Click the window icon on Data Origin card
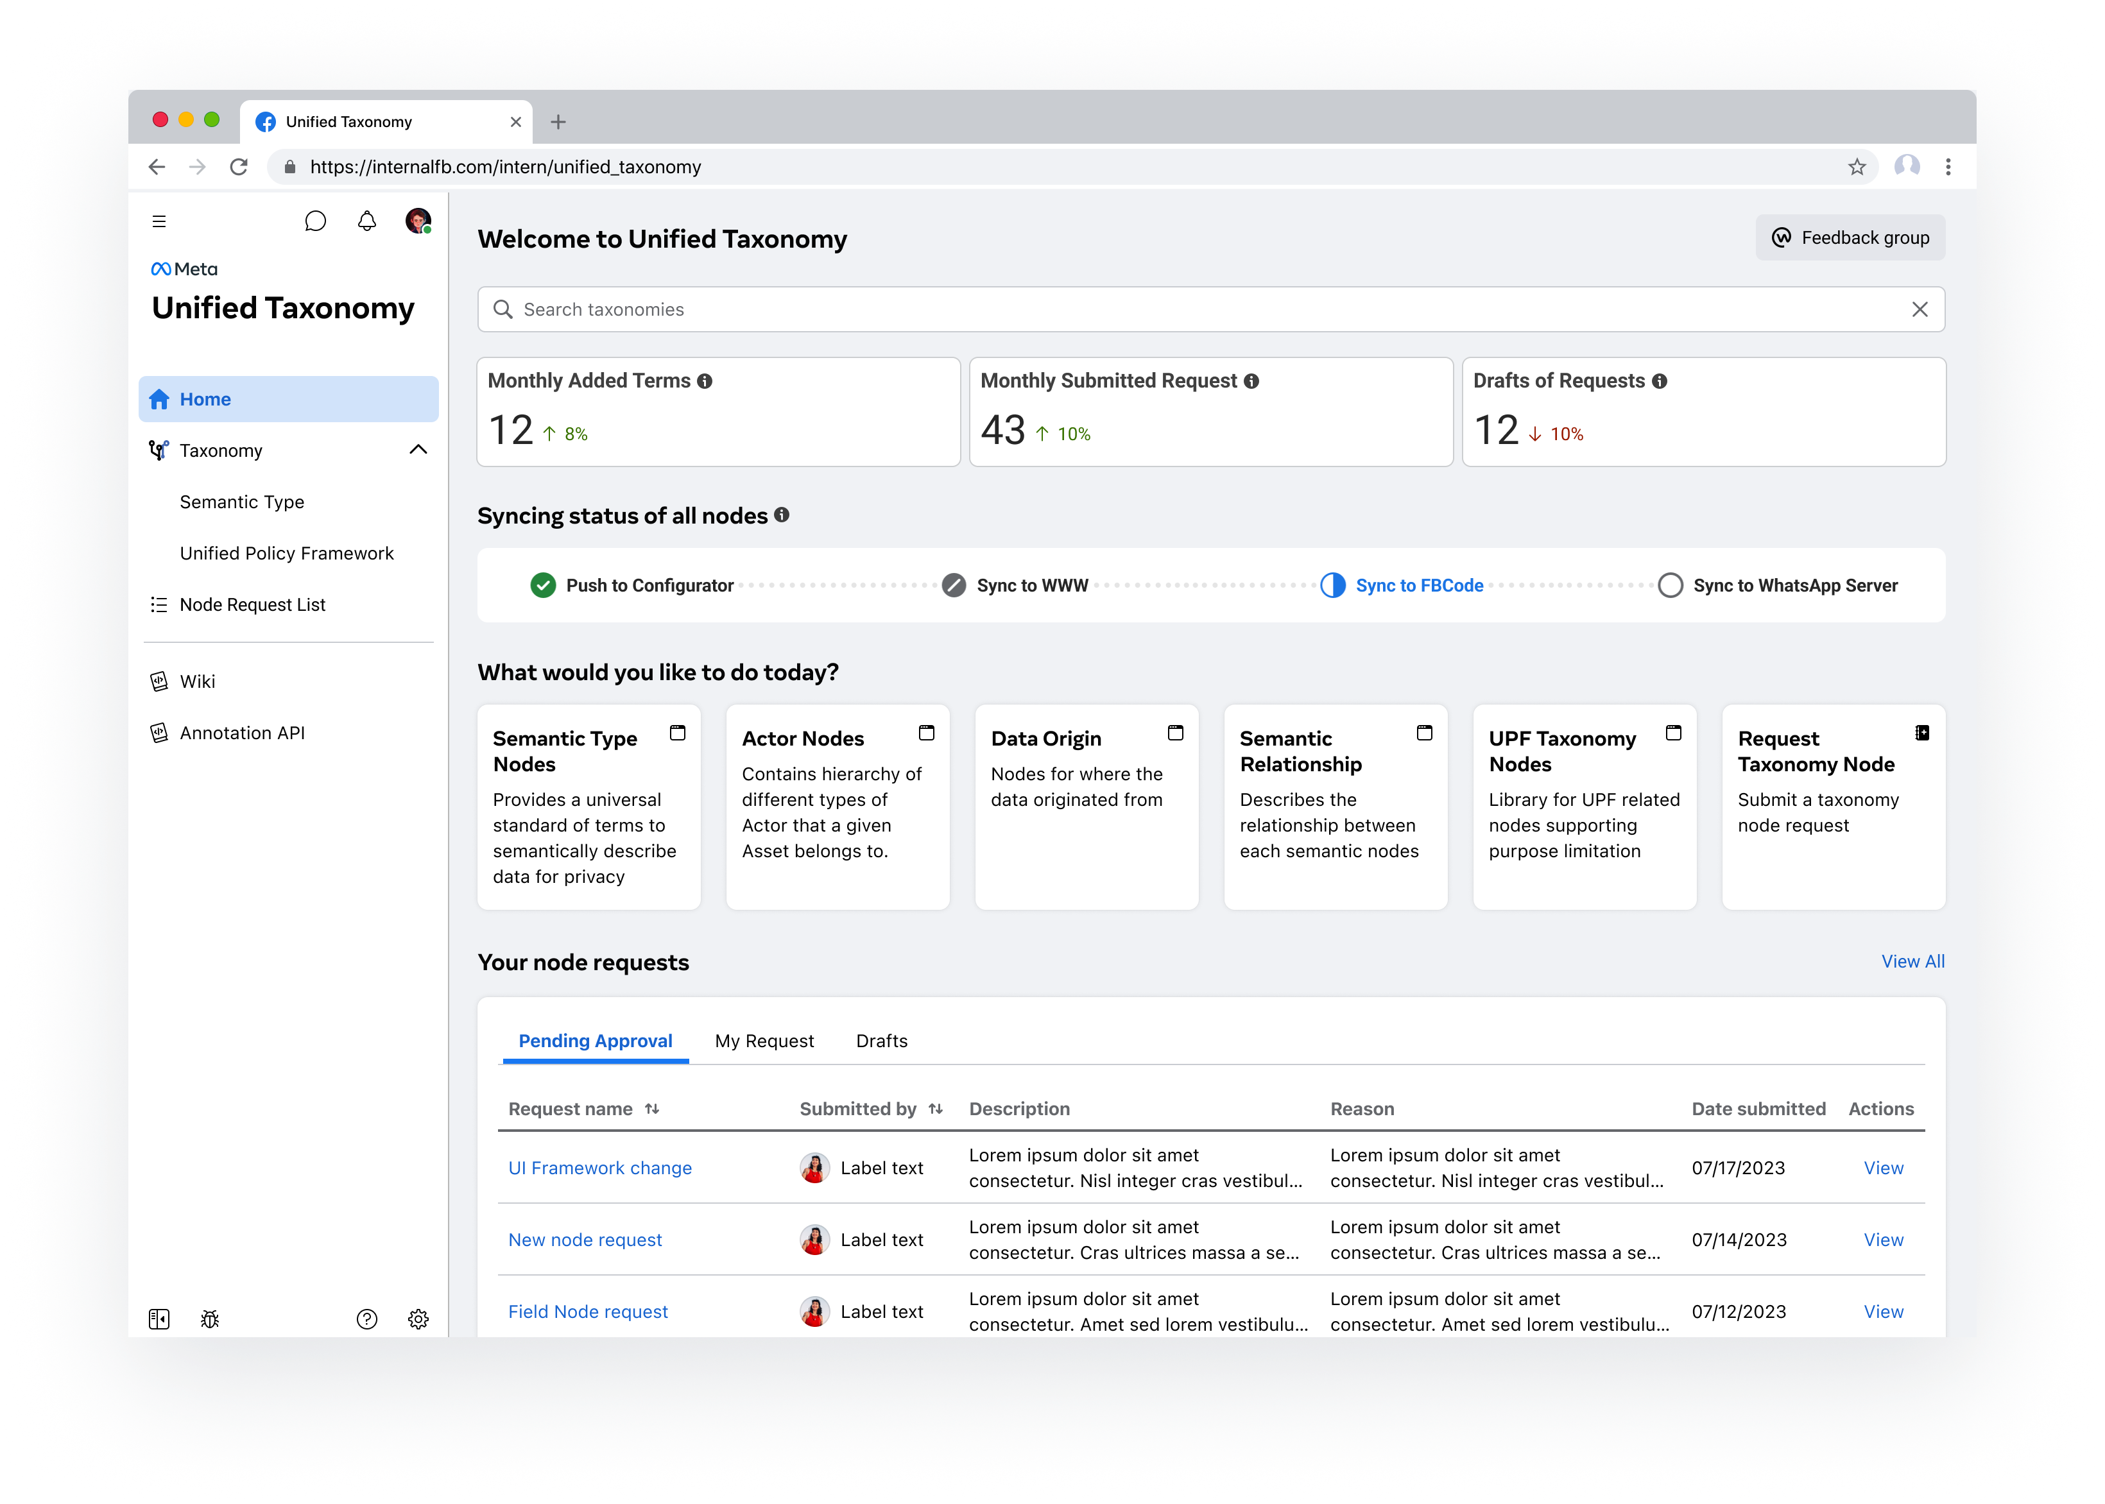Screen dimensions: 2105x1504 tap(1175, 733)
